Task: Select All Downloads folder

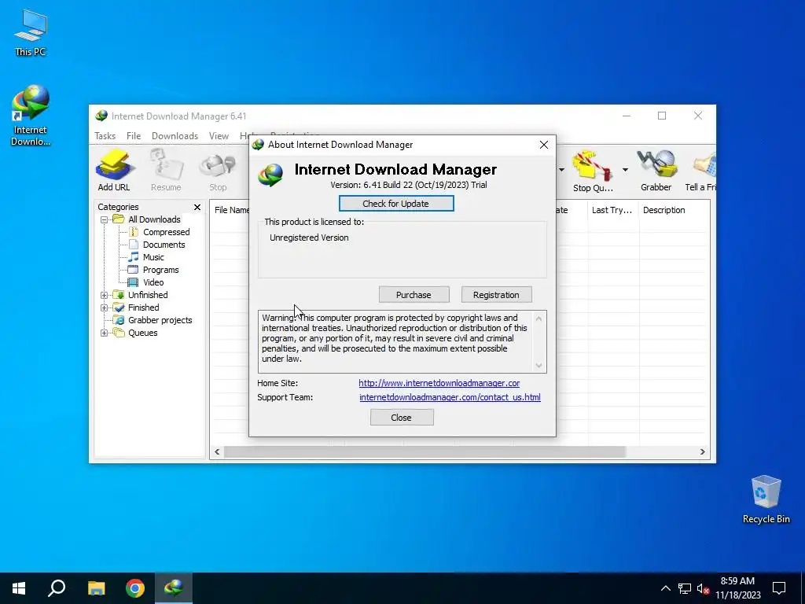Action: [154, 219]
